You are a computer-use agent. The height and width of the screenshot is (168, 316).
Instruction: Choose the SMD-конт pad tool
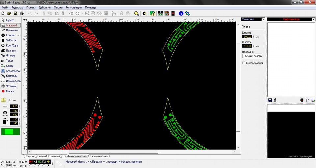pyautogui.click(x=10, y=40)
